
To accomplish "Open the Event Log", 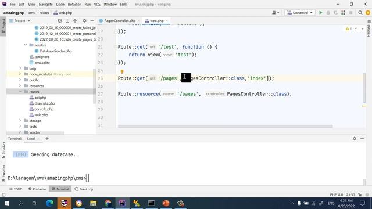I will [84, 189].
